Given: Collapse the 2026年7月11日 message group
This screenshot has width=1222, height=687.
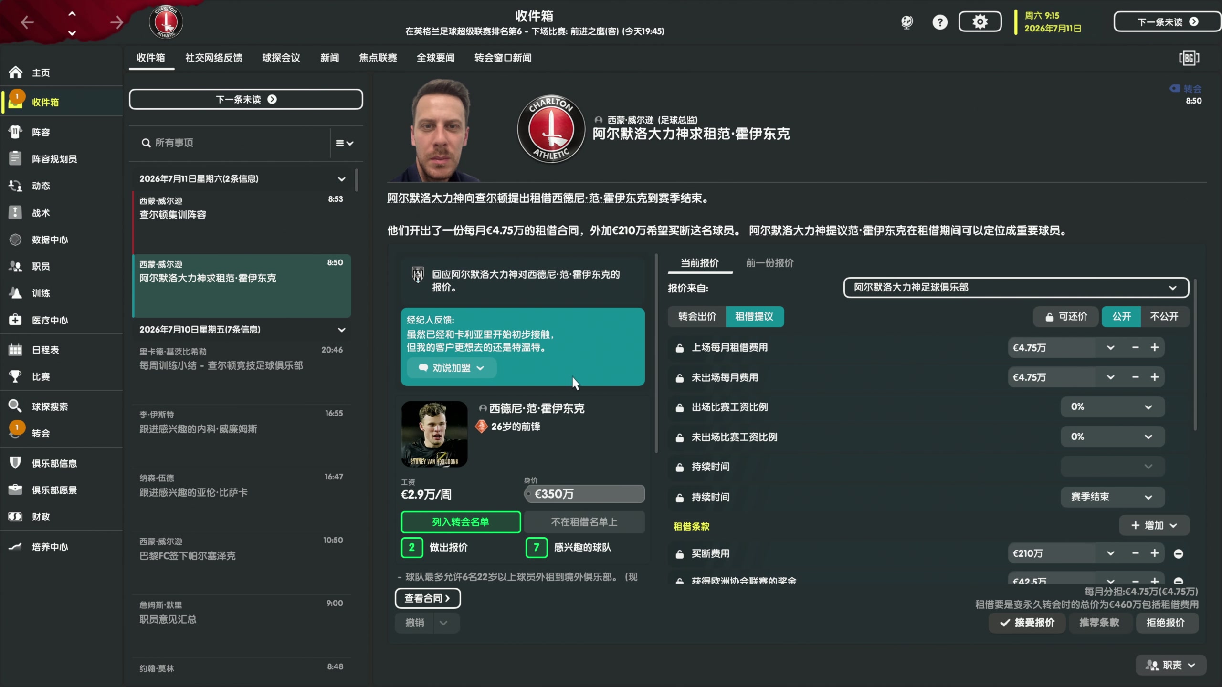Looking at the screenshot, I should tap(342, 179).
